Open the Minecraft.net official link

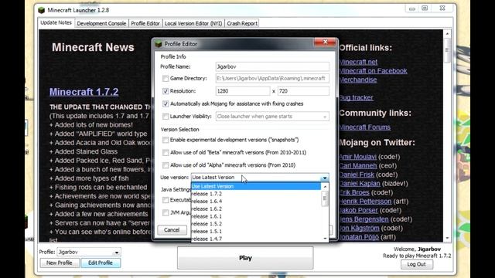[x=358, y=62]
